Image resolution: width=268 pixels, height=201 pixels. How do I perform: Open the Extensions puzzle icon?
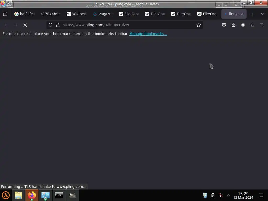(252, 25)
